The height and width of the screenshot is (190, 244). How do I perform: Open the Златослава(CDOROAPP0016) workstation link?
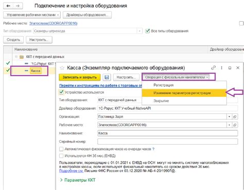[53, 23]
